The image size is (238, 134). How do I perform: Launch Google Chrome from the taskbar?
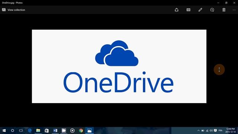(81, 131)
